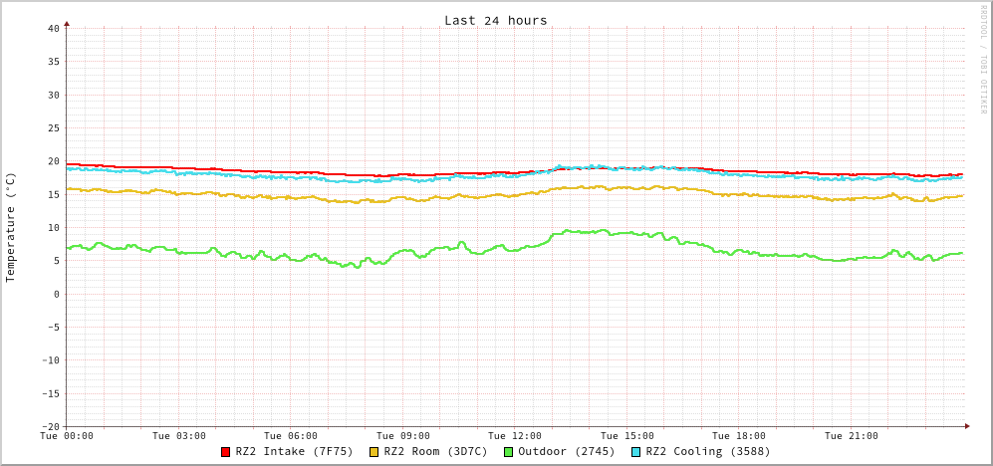Click the Tue 21:00 time axis label

(851, 436)
